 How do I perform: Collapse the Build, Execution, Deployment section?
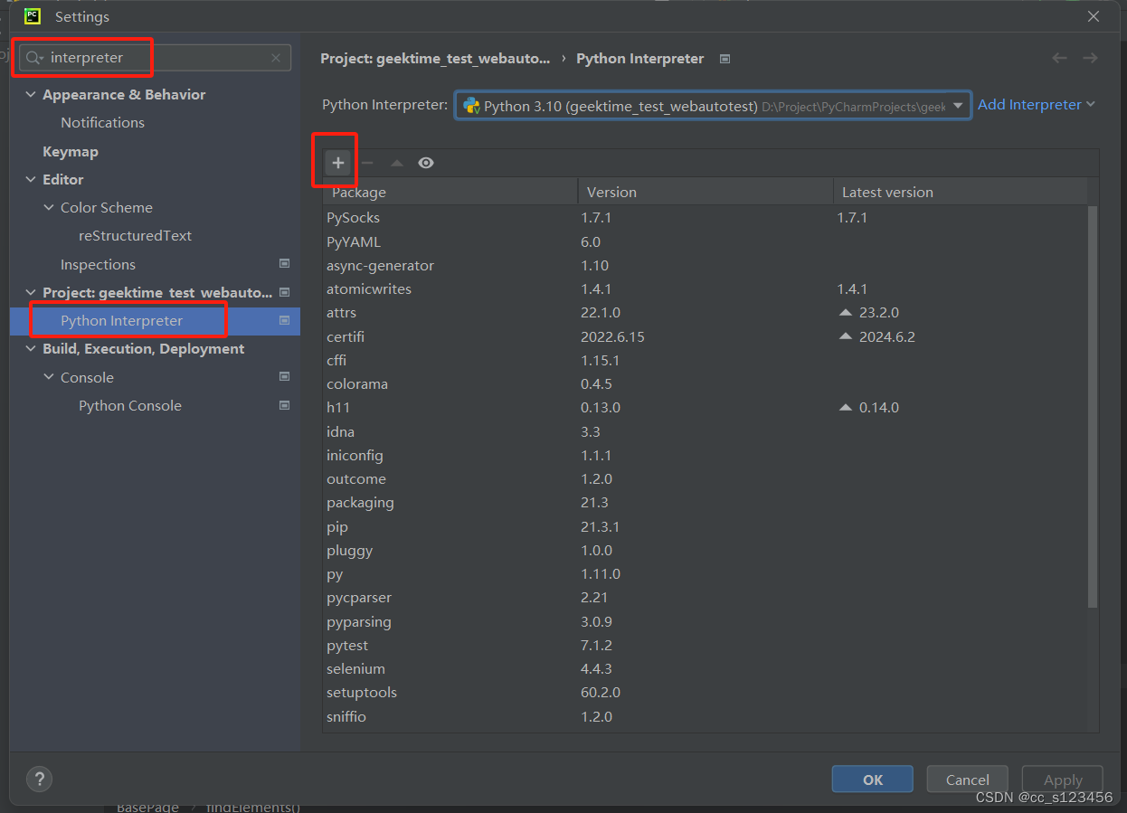[x=31, y=349]
